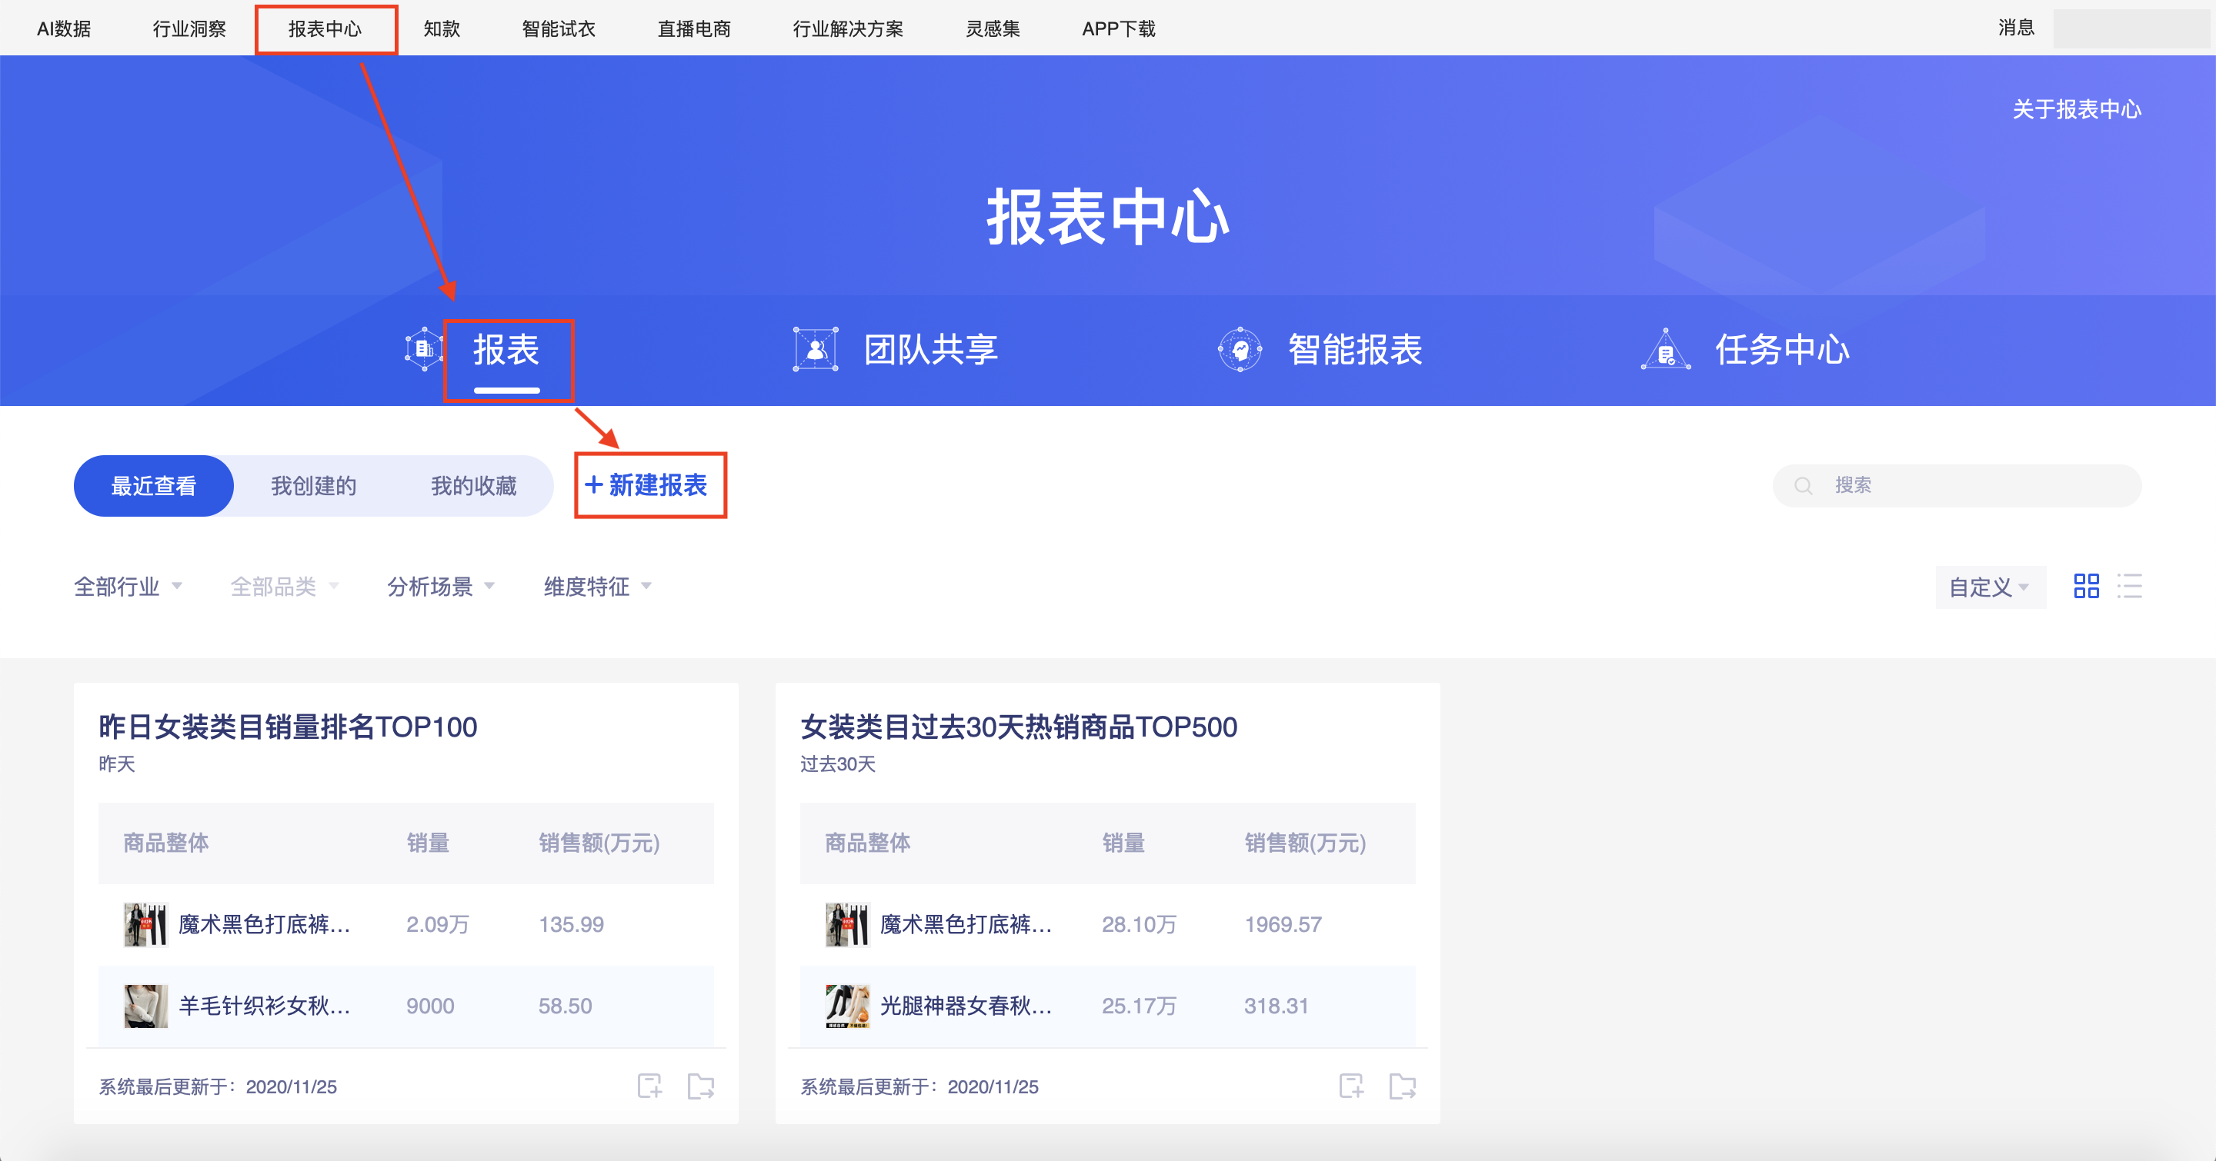Open 团队共享 via its people icon
Image resolution: width=2216 pixels, height=1161 pixels.
point(816,349)
